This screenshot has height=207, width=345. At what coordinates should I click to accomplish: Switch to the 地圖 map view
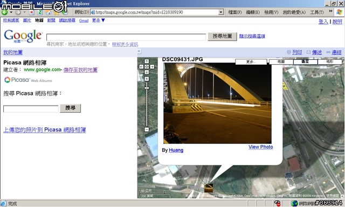(x=281, y=62)
